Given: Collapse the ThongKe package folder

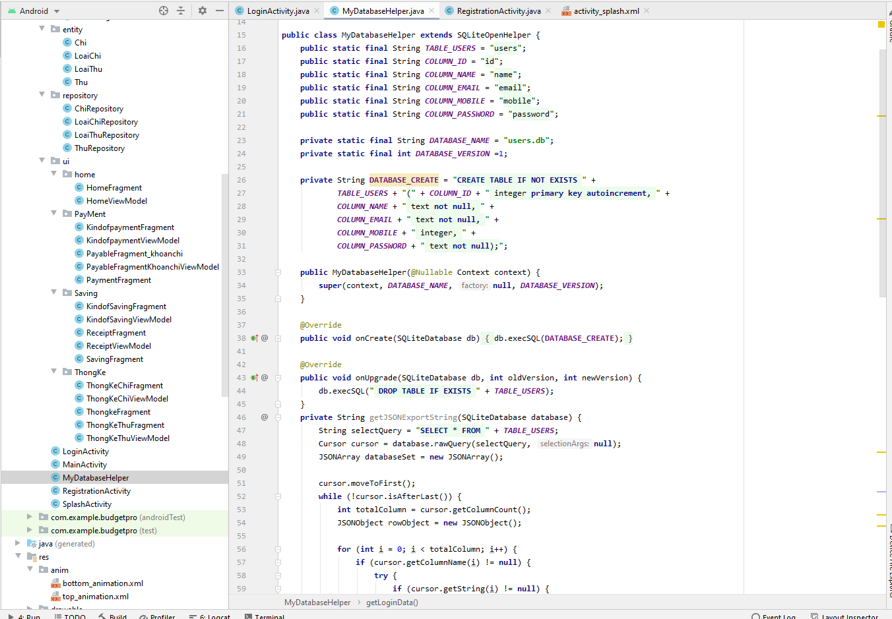Looking at the screenshot, I should [x=54, y=371].
